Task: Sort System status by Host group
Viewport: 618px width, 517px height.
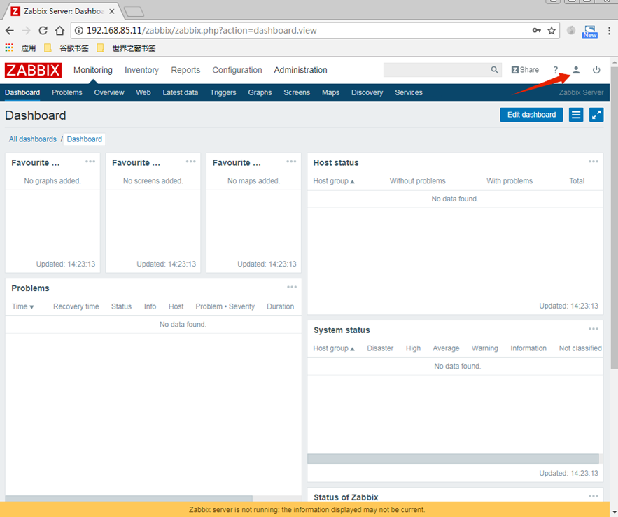Action: [334, 348]
